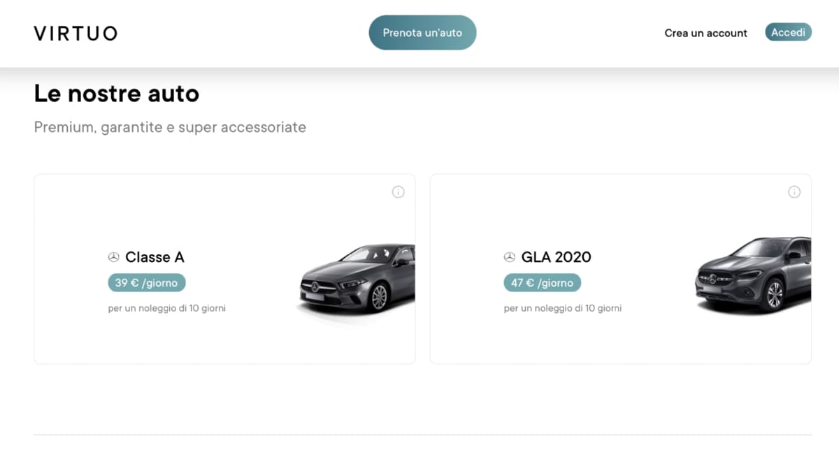Click the Mercedes logo beside GLA 2020

(510, 257)
